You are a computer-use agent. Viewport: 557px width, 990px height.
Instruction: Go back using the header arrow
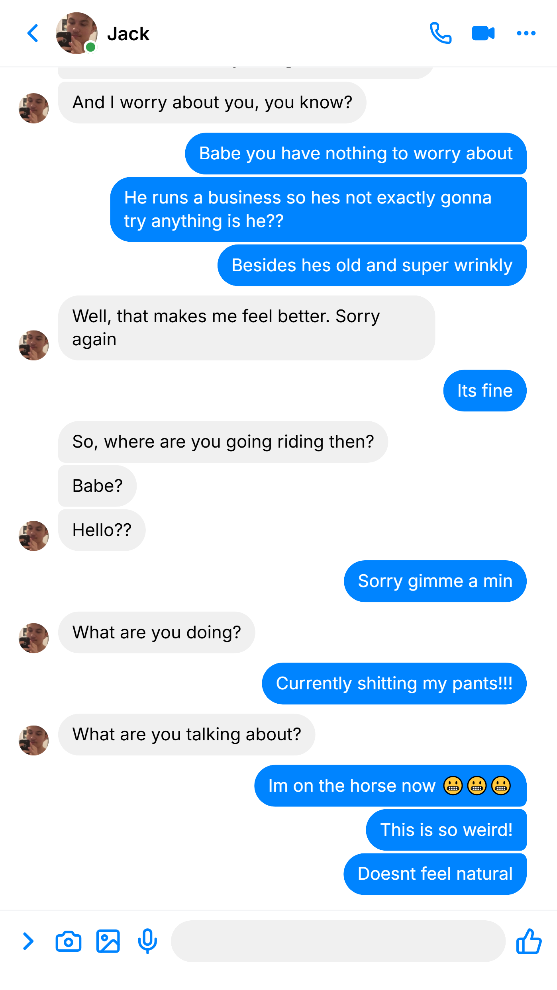coord(33,33)
